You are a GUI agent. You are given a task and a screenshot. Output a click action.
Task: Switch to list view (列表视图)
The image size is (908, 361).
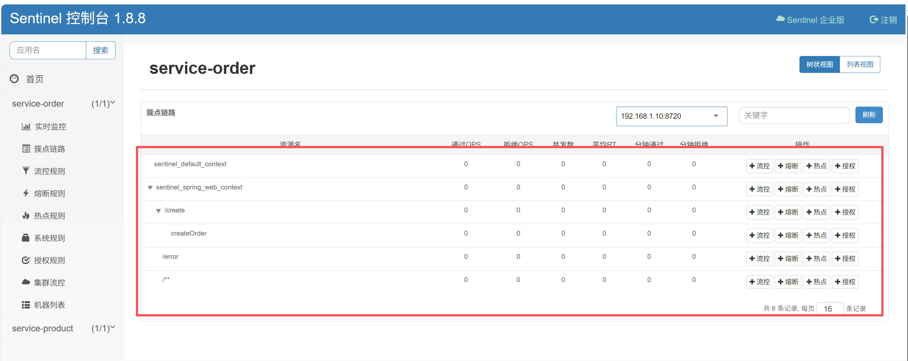coord(859,65)
